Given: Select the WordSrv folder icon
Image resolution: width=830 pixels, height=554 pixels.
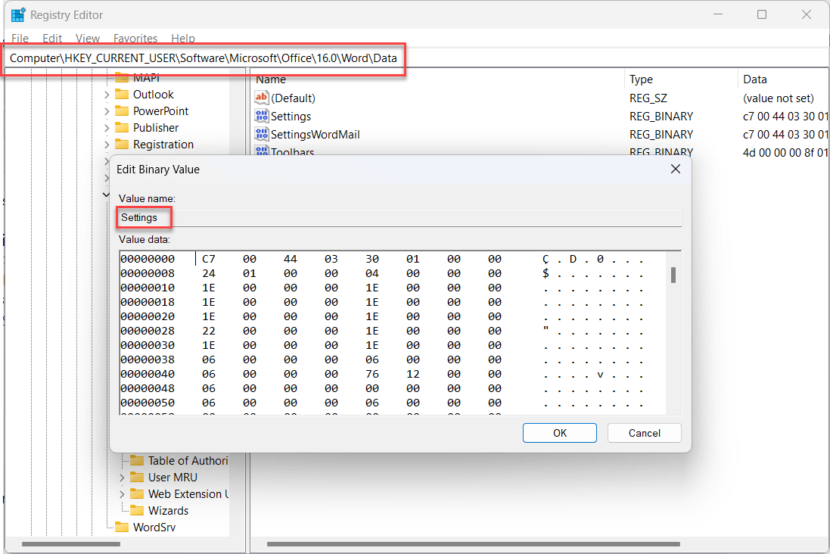Looking at the screenshot, I should point(122,528).
